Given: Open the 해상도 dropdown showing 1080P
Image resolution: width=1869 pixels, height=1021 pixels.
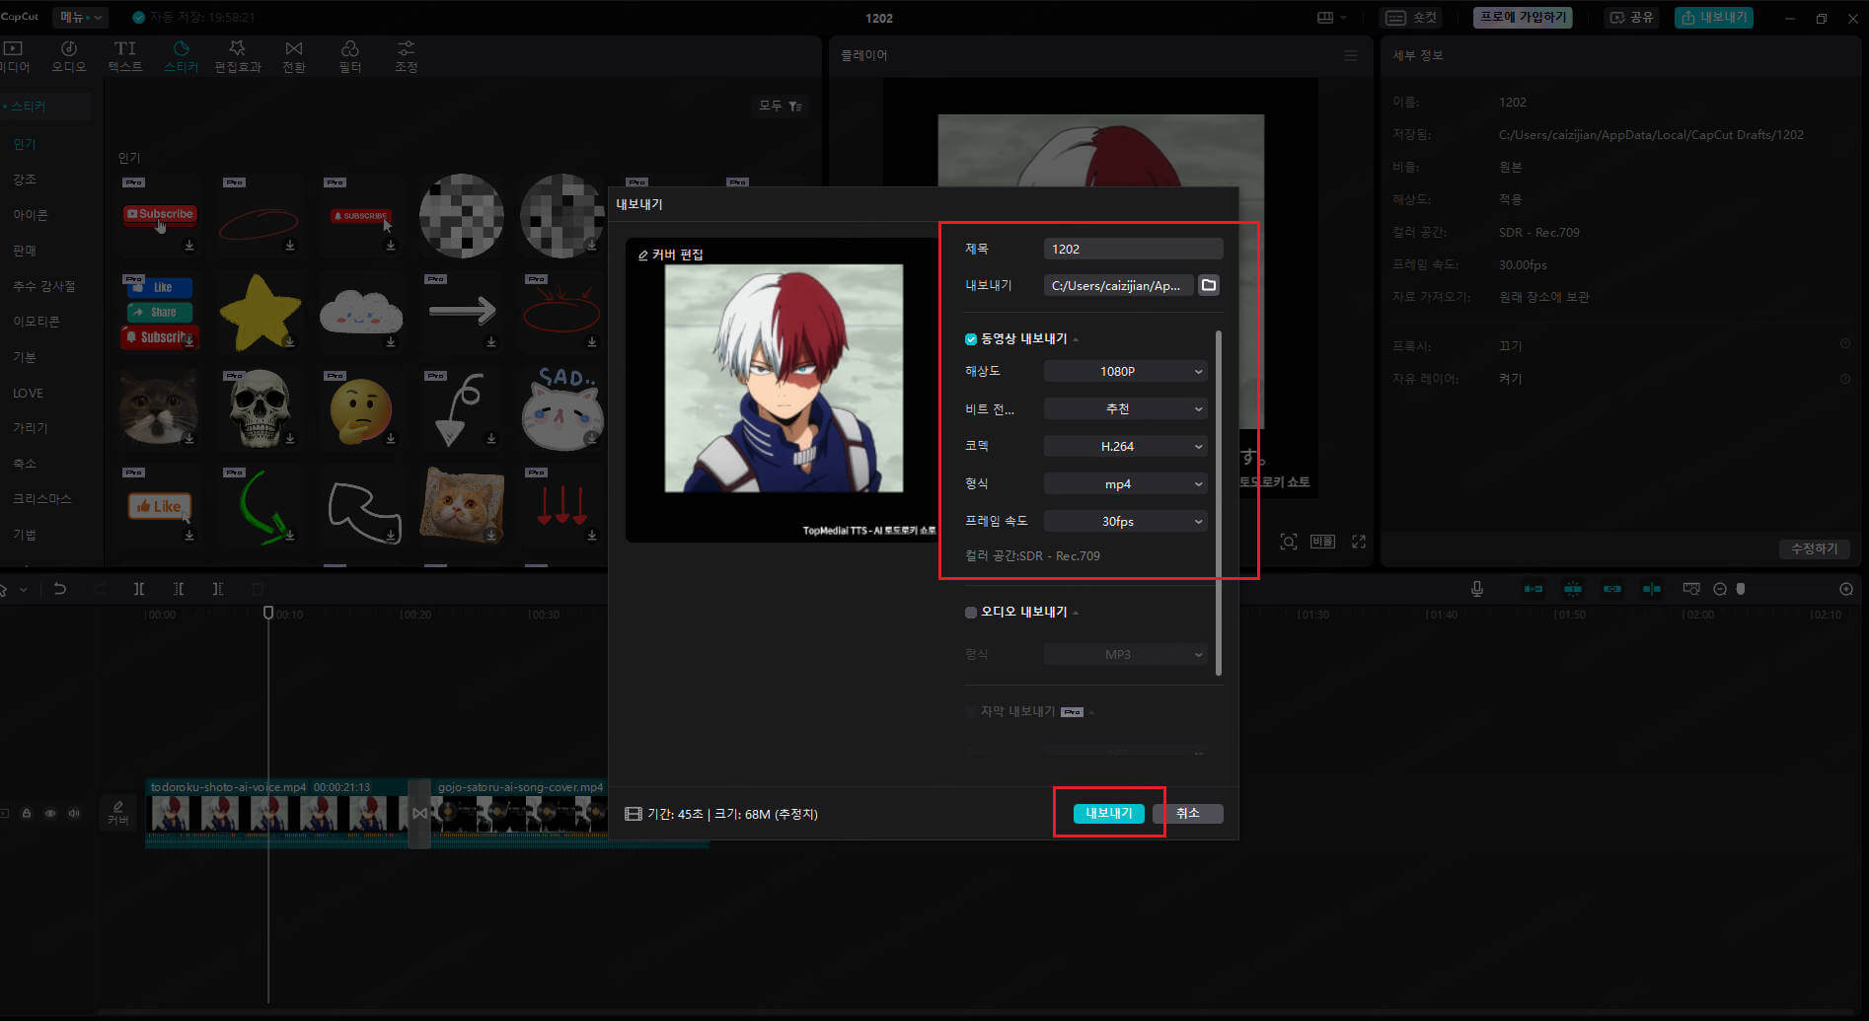Looking at the screenshot, I should pos(1125,371).
